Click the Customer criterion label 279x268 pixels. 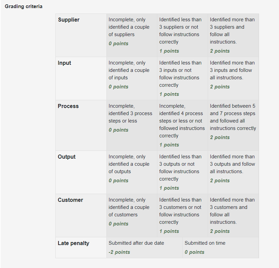[70, 200]
